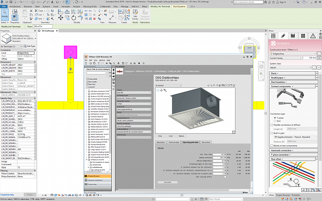Open the 3D-detailed view mode dropdown
322x201 pixels.
pyautogui.click(x=168, y=86)
